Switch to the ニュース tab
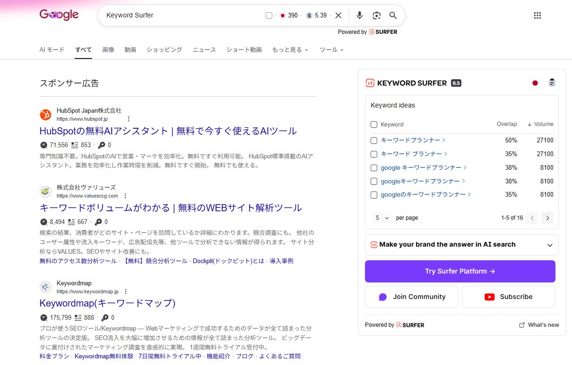Image resolution: width=572 pixels, height=365 pixels. 204,50
